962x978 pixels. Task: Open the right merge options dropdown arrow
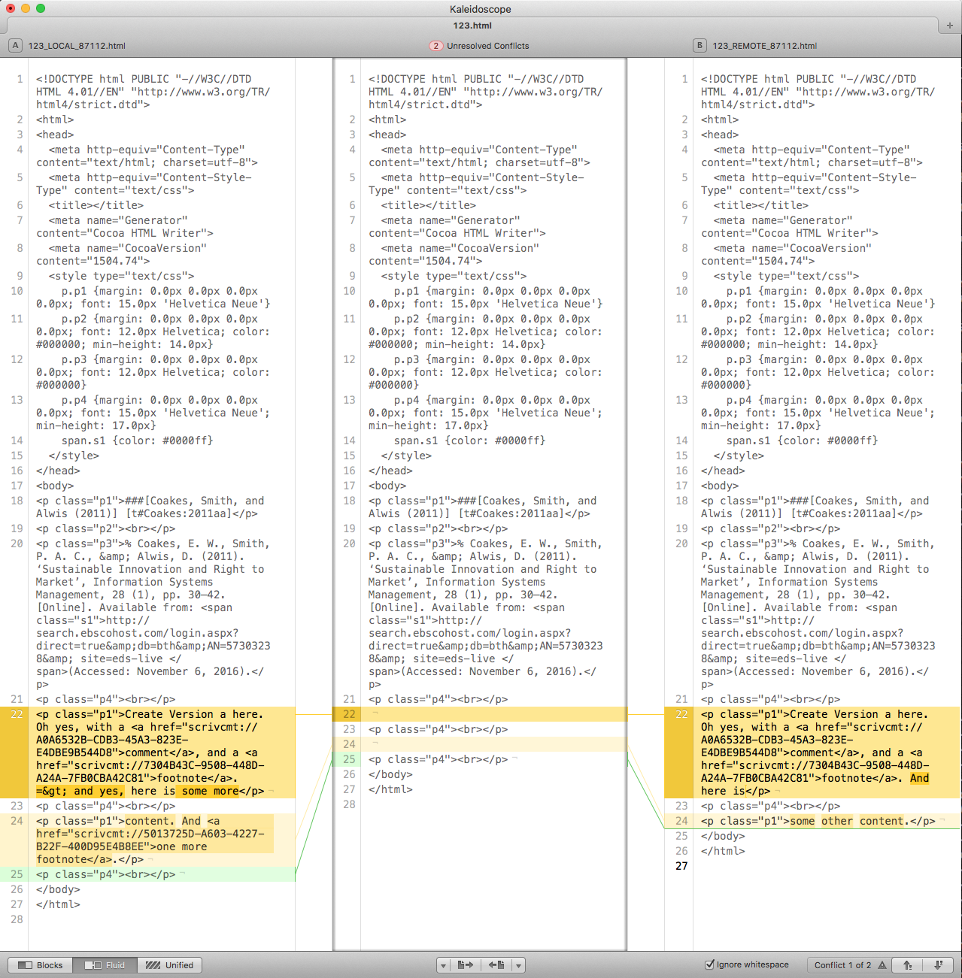(x=520, y=965)
